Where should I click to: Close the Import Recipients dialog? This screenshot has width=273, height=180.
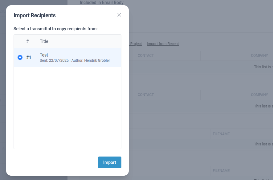tap(119, 15)
